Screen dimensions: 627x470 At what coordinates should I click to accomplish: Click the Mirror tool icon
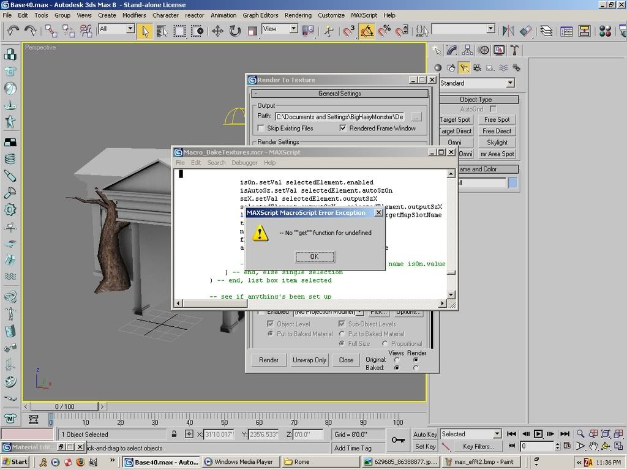coord(508,31)
